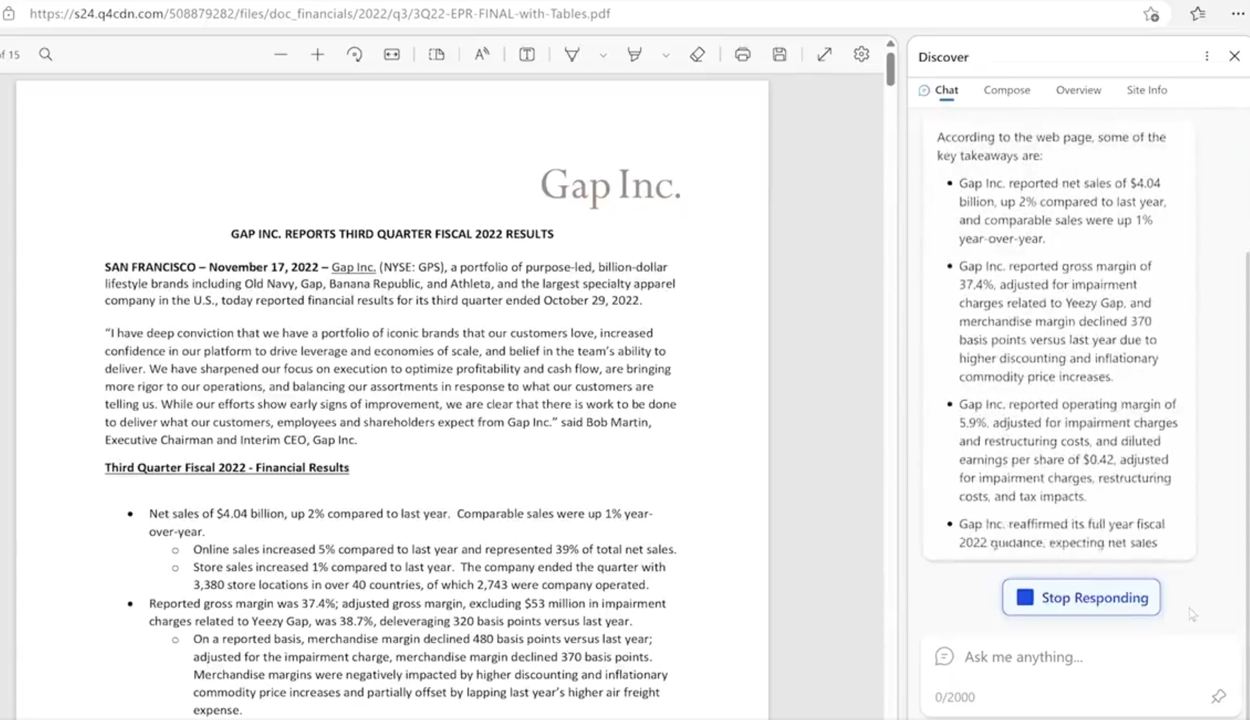Click chat bullet about operating margin 5.9%

point(1068,451)
